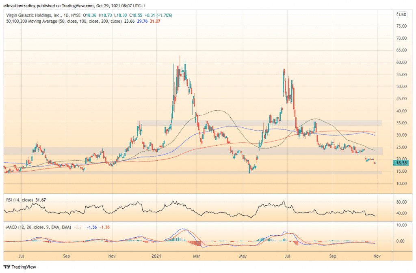Click the red 200-period value 31.07
This screenshot has width=416, height=273.
(x=155, y=21)
